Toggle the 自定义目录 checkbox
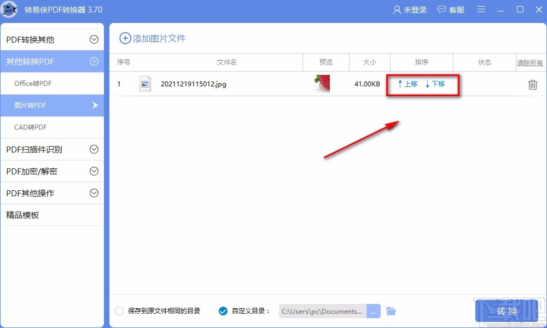The height and width of the screenshot is (328, 547). coord(223,311)
